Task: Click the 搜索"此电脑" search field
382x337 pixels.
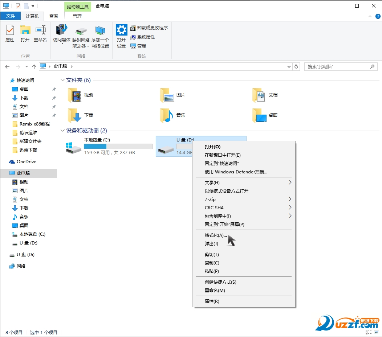Action: [337, 67]
